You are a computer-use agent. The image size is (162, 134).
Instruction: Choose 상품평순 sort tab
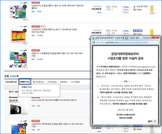coord(64,82)
